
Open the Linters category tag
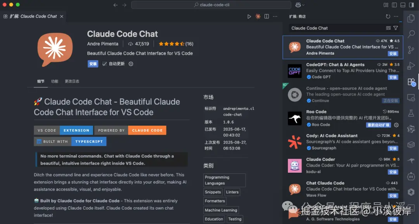coord(232,192)
